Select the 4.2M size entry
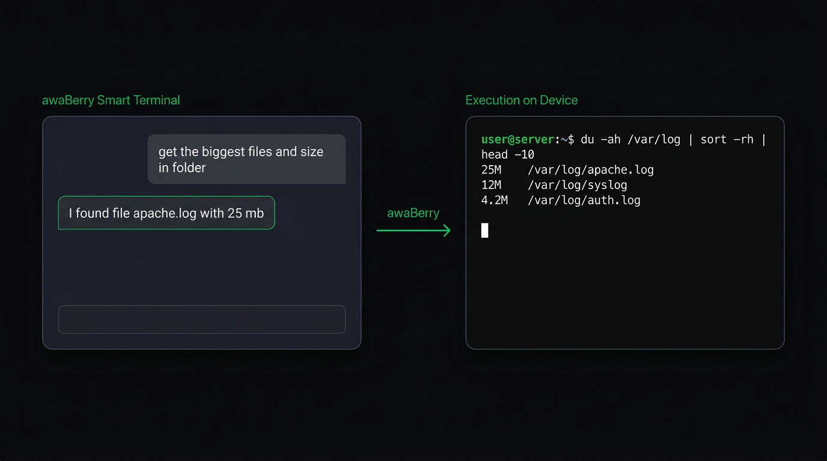 pyautogui.click(x=493, y=200)
